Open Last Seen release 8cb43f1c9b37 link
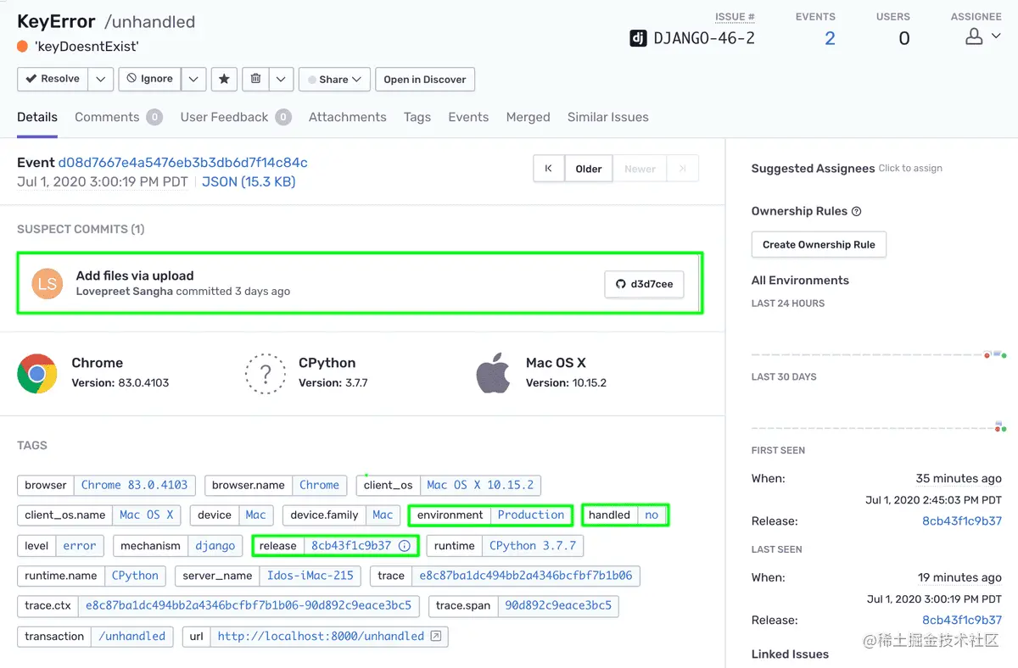This screenshot has width=1018, height=668. [x=962, y=620]
